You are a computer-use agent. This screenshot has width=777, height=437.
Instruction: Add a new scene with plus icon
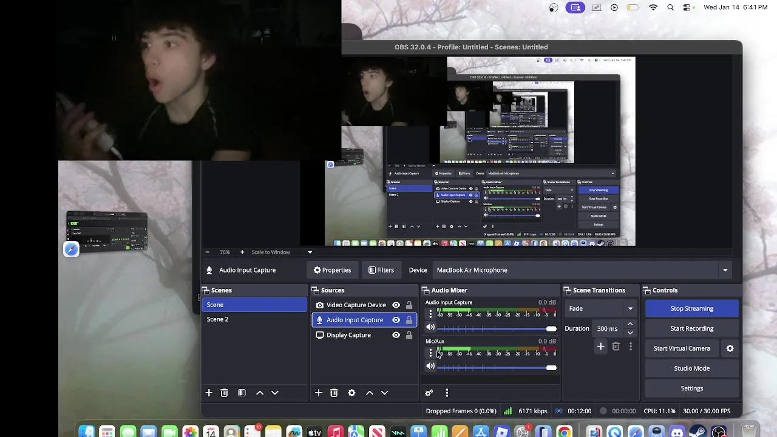click(x=209, y=393)
